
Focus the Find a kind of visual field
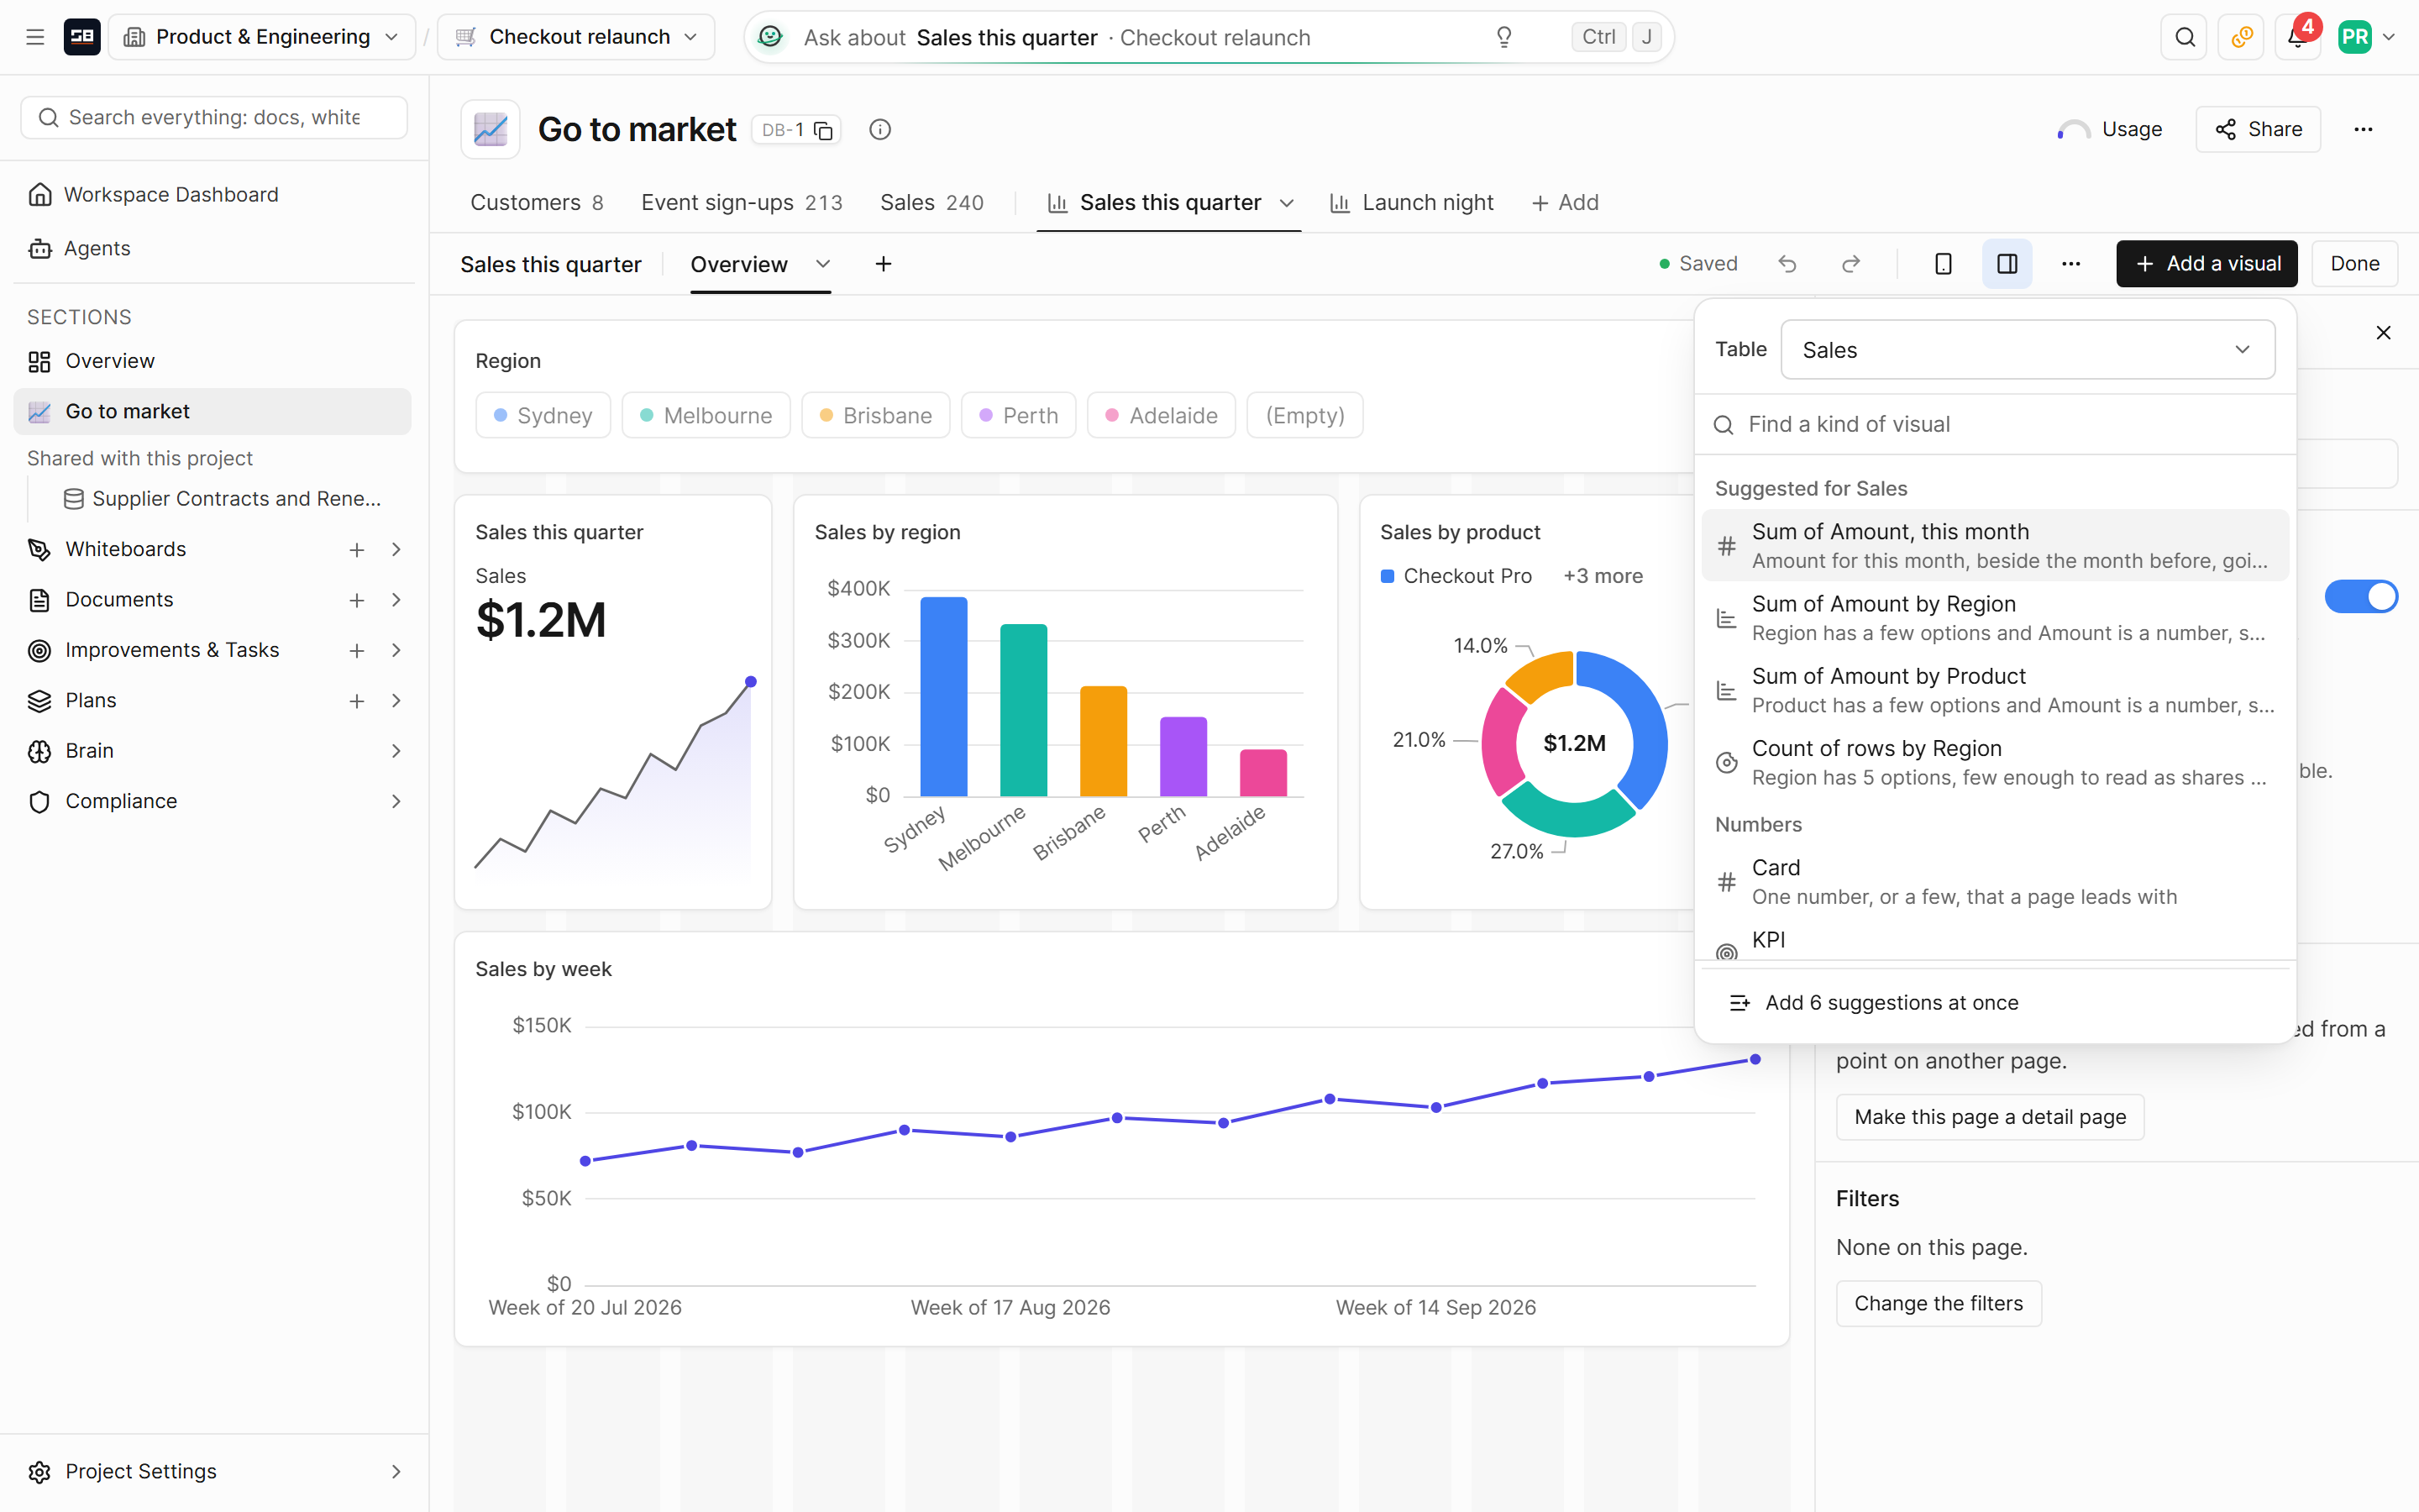coord(1995,424)
